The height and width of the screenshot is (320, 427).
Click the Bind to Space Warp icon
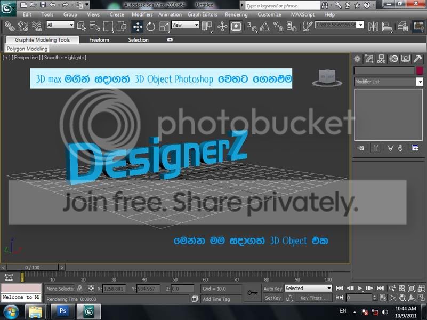(36, 27)
